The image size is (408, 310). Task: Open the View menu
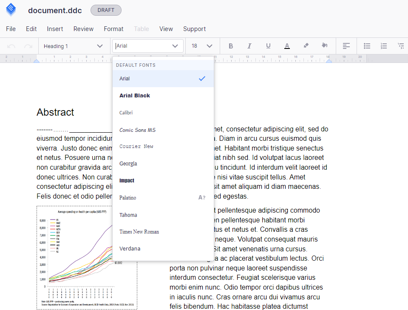pyautogui.click(x=166, y=29)
